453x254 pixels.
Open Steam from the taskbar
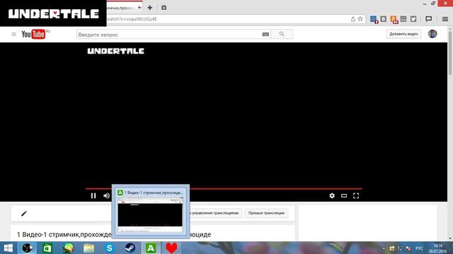130,248
